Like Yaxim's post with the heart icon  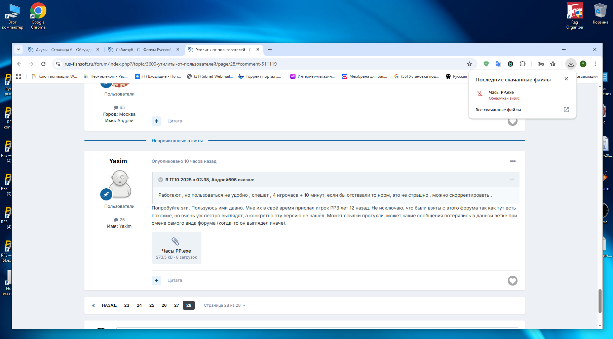pyautogui.click(x=512, y=280)
